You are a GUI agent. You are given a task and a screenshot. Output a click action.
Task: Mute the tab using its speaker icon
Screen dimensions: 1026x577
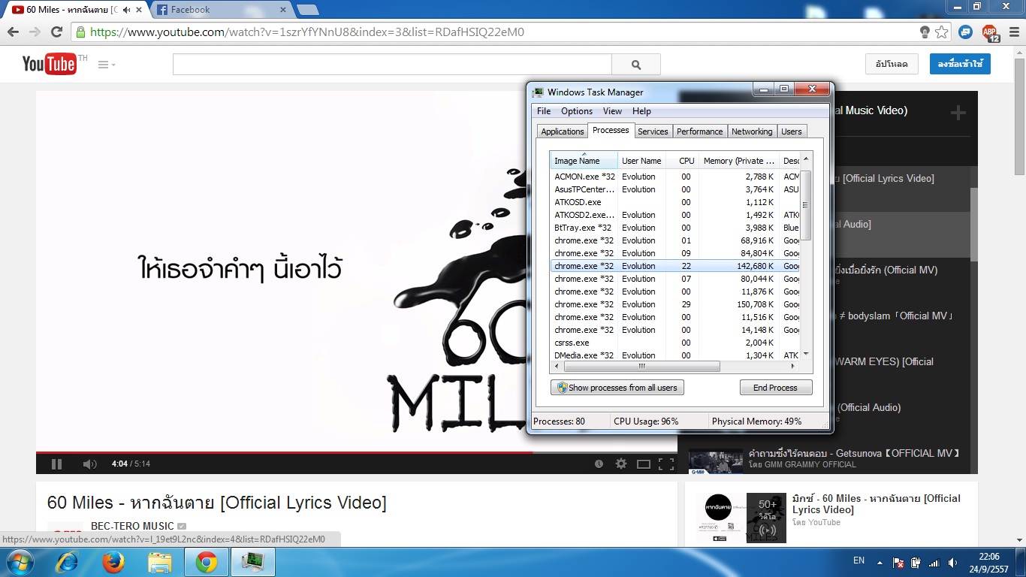125,10
